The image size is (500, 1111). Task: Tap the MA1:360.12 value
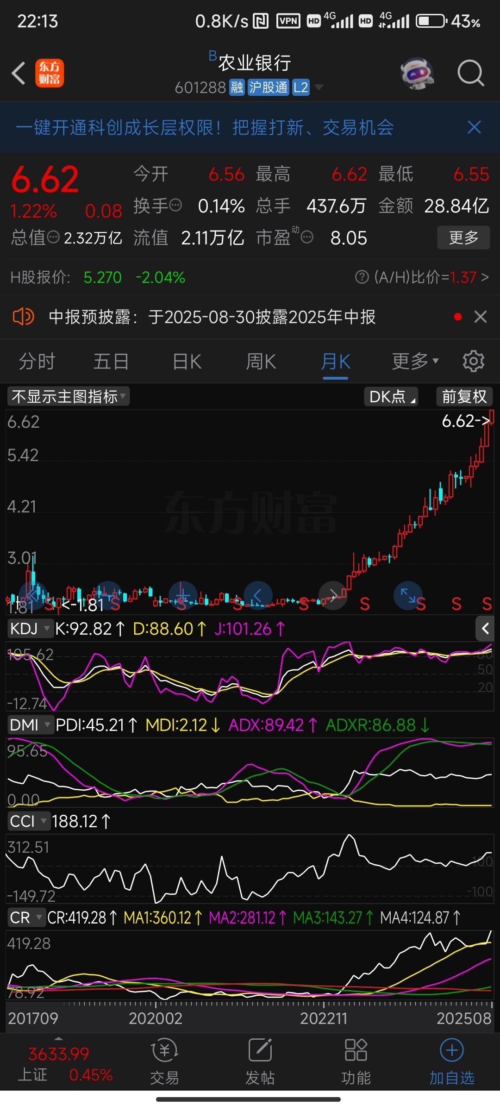coord(163,918)
